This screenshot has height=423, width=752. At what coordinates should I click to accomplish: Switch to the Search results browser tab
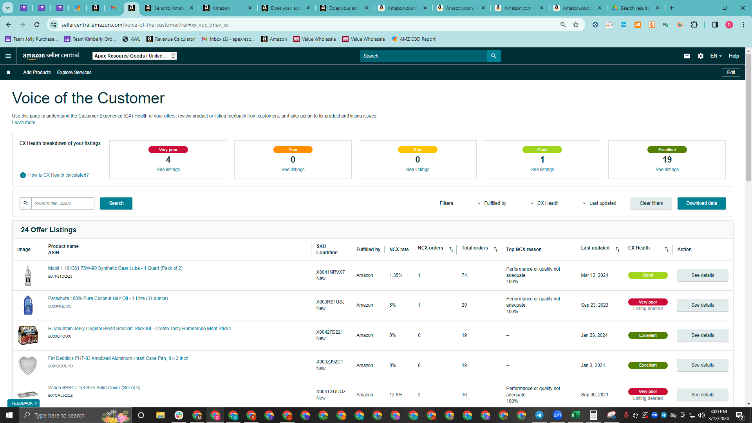[x=635, y=8]
